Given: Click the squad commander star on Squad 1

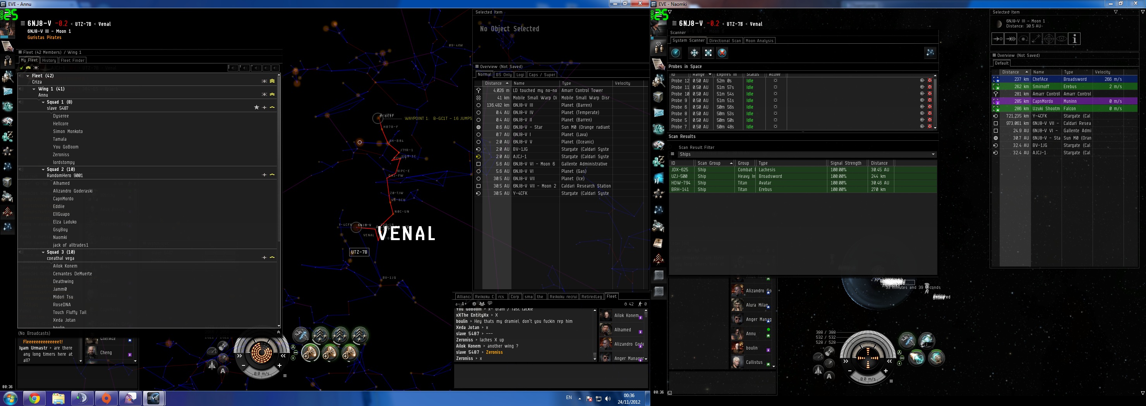Looking at the screenshot, I should point(256,107).
